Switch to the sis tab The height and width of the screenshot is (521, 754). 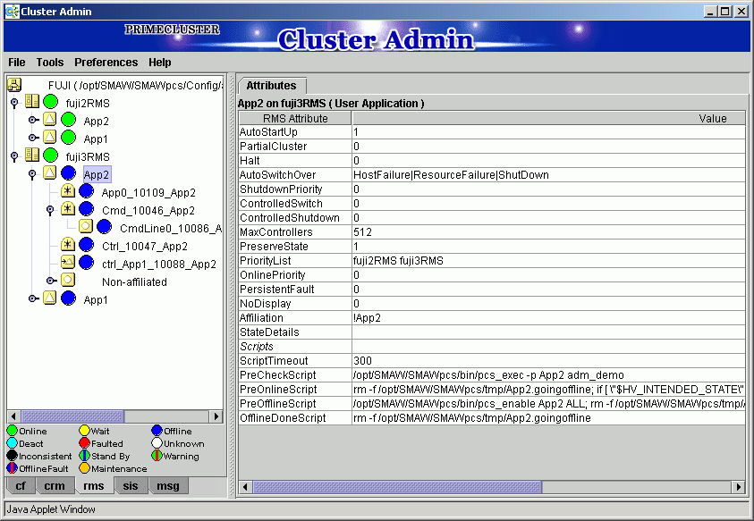pos(131,486)
